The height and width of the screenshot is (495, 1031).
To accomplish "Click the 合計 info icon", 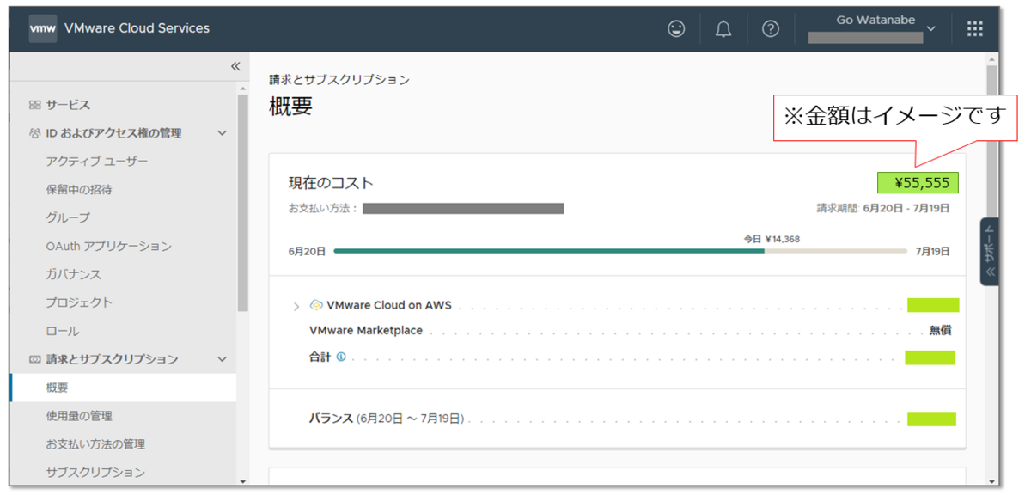I will pos(340,357).
